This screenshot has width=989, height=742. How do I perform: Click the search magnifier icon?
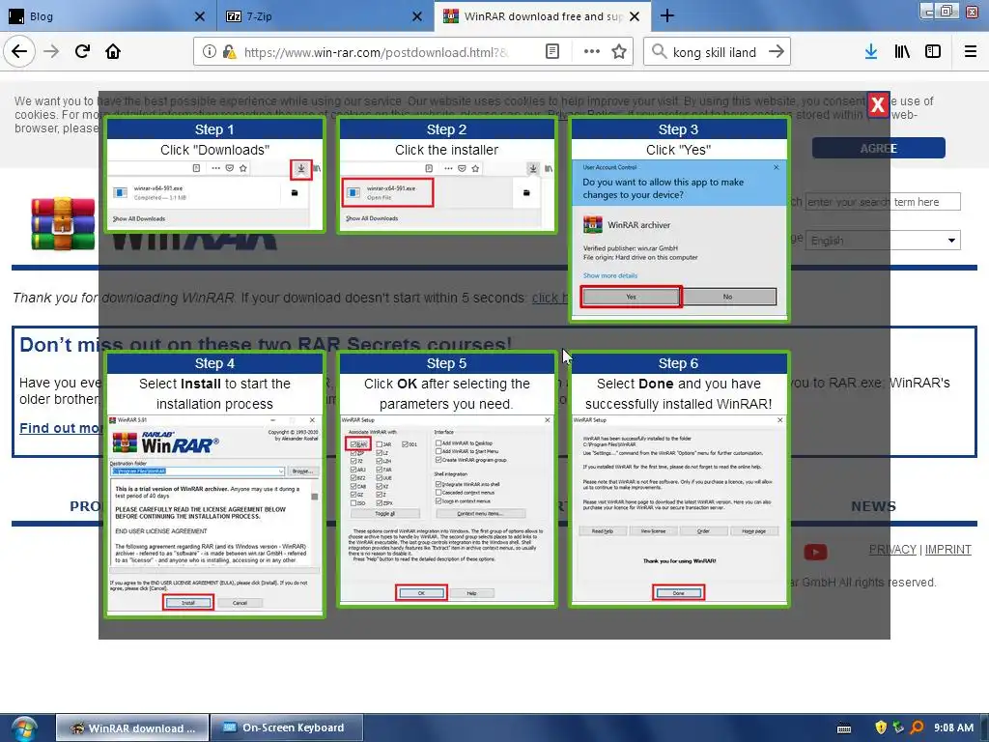659,52
